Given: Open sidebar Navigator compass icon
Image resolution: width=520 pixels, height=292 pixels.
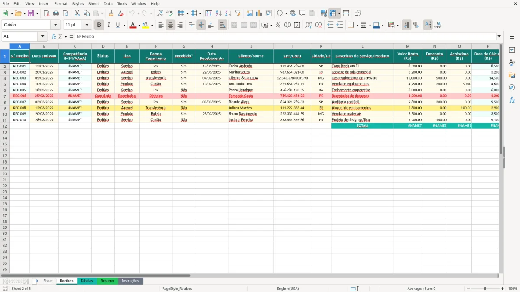Looking at the screenshot, I should pyautogui.click(x=512, y=87).
